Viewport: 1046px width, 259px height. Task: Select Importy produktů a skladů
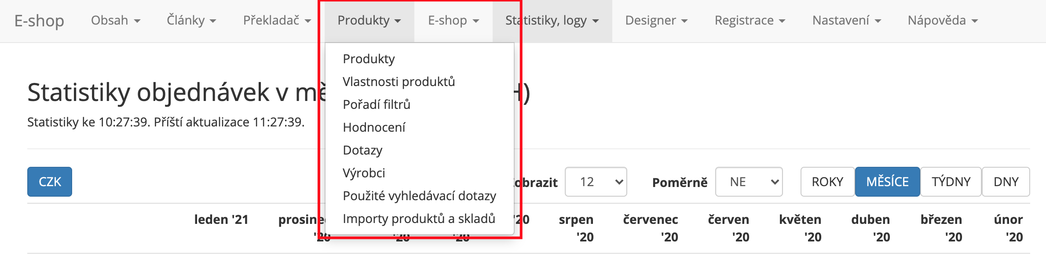[419, 219]
